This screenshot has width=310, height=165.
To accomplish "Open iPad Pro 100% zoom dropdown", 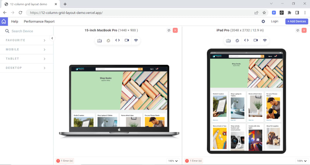I will [x=302, y=161].
